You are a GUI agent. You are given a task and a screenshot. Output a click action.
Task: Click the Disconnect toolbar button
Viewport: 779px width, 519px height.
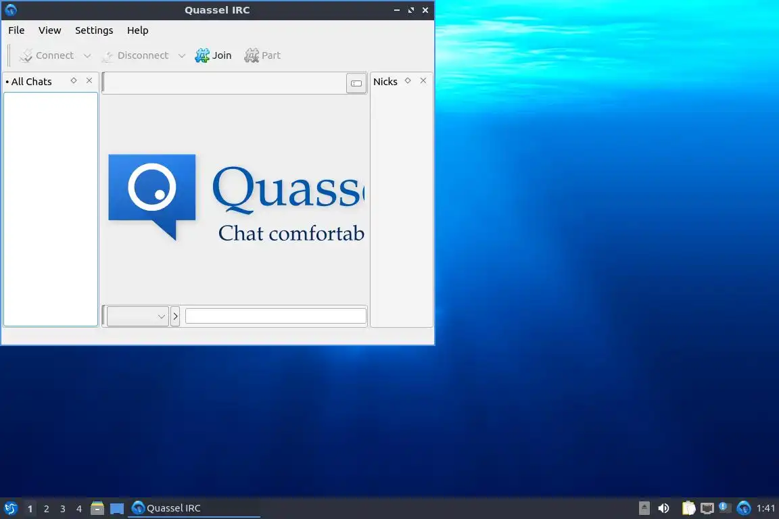tap(135, 55)
